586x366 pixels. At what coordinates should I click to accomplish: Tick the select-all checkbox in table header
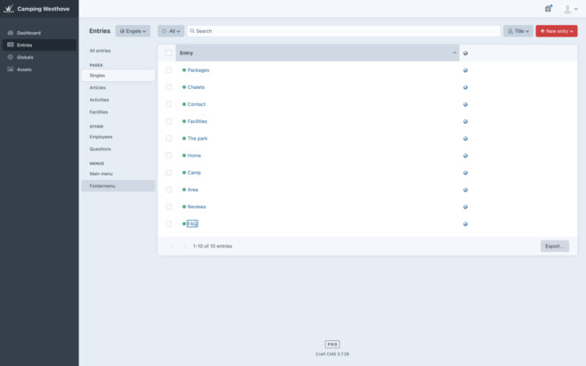click(168, 53)
